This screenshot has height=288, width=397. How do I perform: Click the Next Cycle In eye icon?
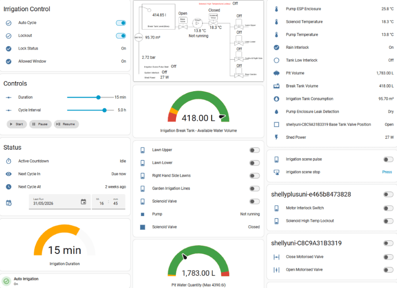pos(9,174)
